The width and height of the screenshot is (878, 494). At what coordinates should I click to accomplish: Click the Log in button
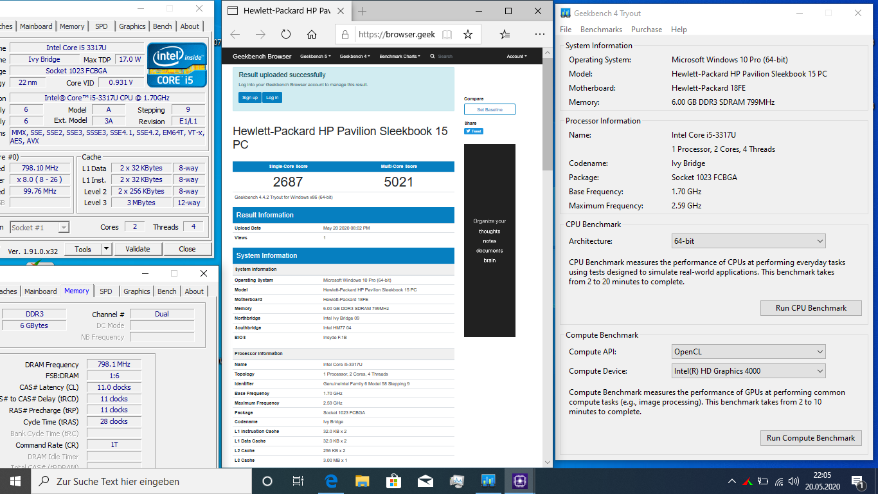pyautogui.click(x=273, y=98)
